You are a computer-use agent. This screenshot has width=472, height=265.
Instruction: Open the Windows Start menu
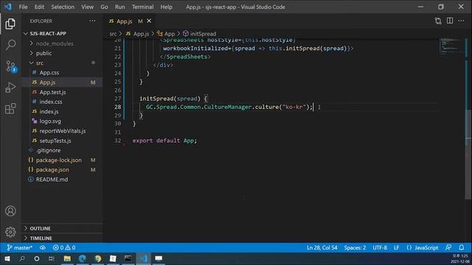click(x=7, y=258)
